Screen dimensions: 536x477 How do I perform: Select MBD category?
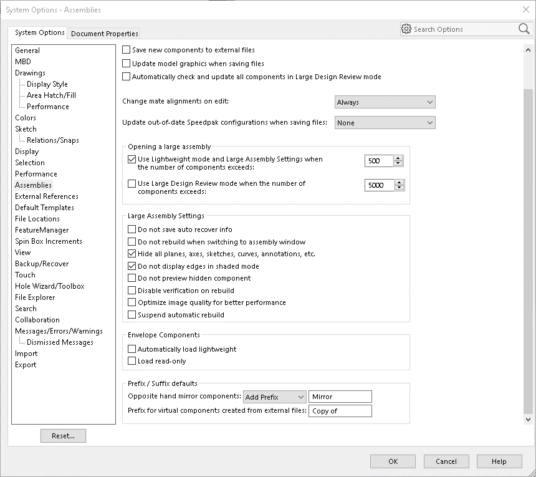coord(23,62)
